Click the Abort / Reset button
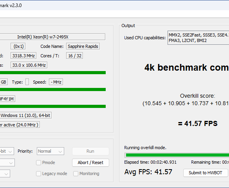The width and height of the screenshot is (229, 188). pos(90,162)
